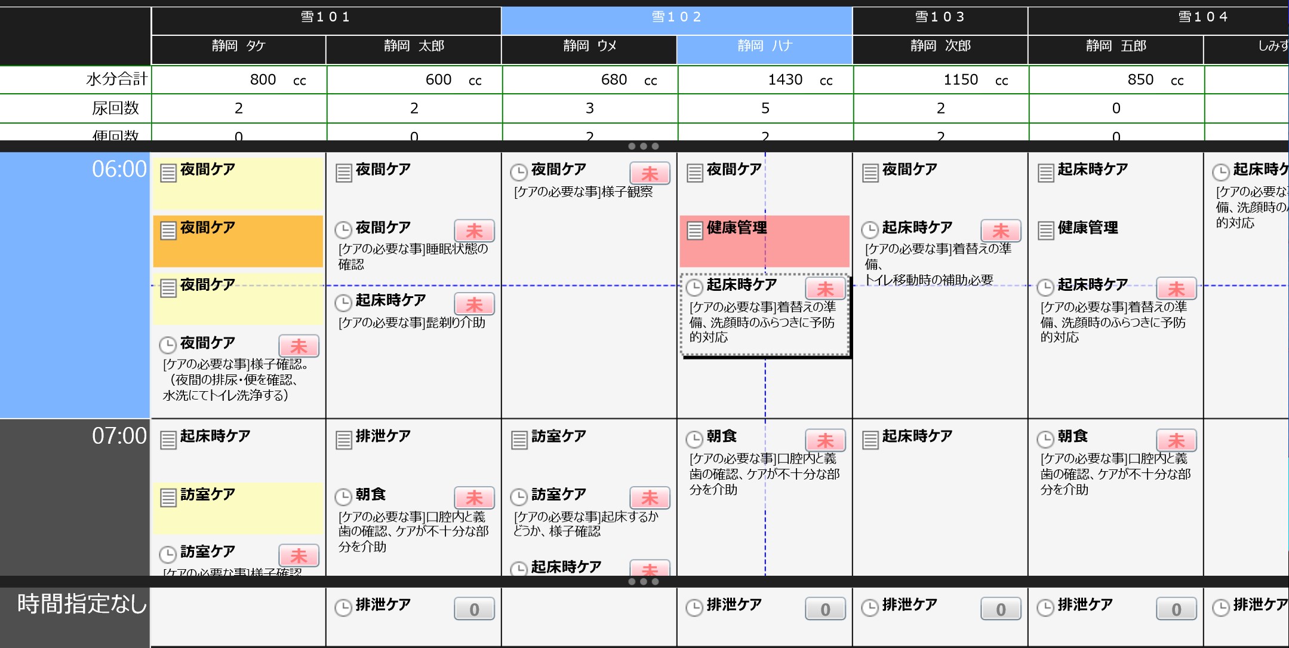Click the yellow 訪室ケア card at 07:00
This screenshot has width=1289, height=648.
click(x=238, y=508)
